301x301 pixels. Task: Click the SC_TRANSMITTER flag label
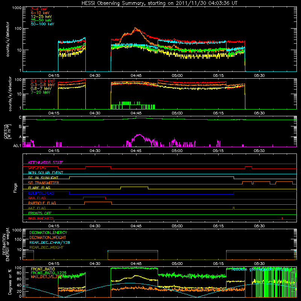tap(44, 183)
